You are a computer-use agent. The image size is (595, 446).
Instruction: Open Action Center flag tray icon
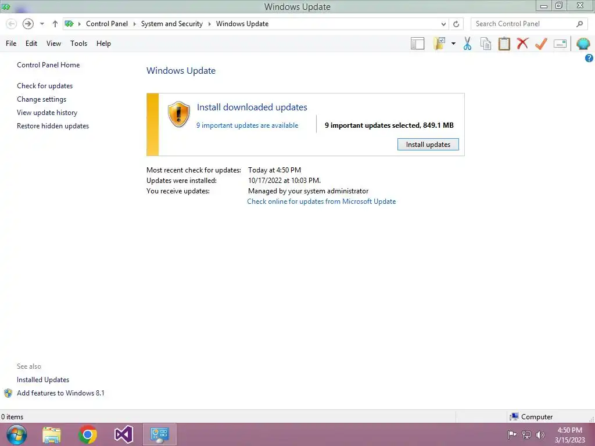click(x=512, y=434)
